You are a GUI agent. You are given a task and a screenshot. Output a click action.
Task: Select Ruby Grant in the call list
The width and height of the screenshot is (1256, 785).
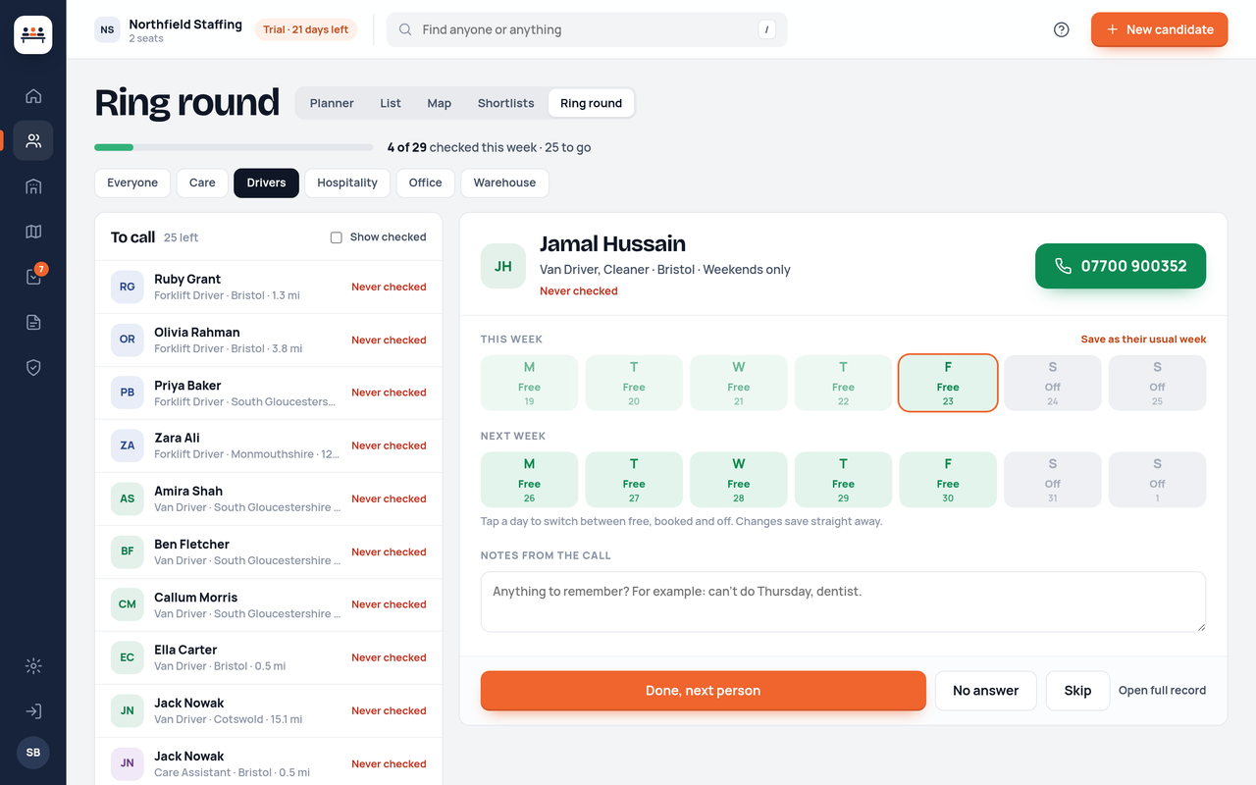tap(269, 287)
